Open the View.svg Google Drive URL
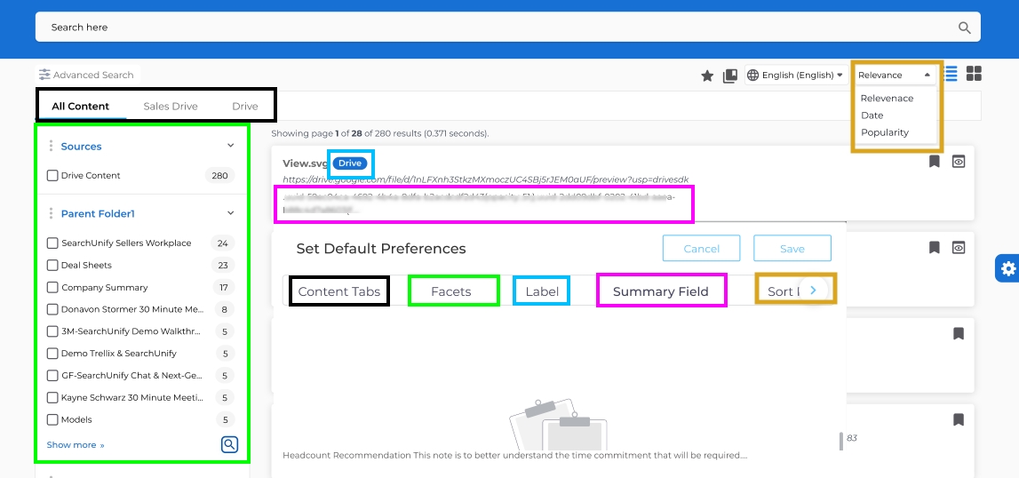 click(485, 179)
